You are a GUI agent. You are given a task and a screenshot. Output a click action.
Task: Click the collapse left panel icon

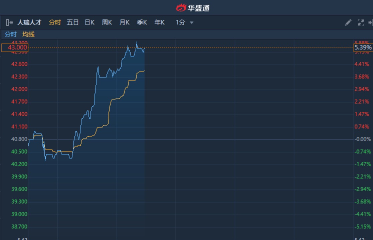pos(9,23)
